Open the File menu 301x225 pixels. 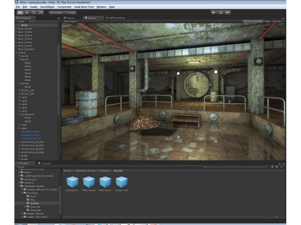[18, 7]
